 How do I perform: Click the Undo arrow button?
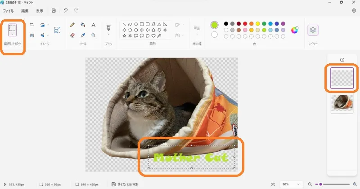click(x=65, y=11)
